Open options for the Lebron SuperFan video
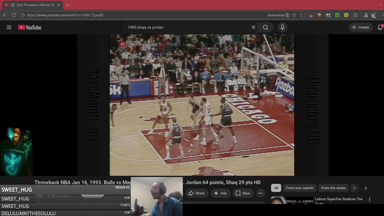The height and width of the screenshot is (216, 384). click(369, 199)
